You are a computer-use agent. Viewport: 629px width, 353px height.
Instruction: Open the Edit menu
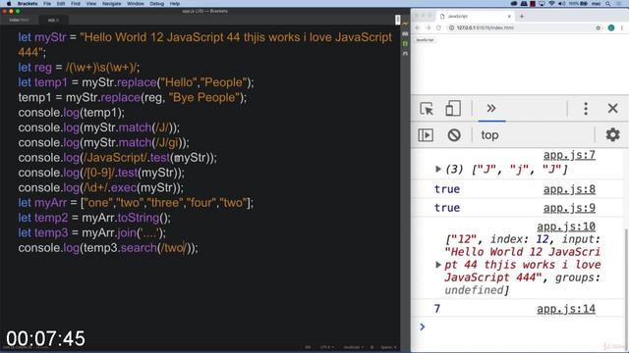click(61, 4)
